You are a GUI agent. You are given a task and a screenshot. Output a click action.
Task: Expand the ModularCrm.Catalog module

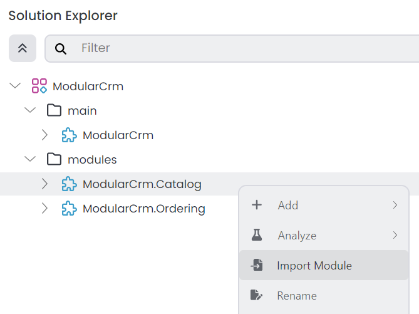[44, 184]
